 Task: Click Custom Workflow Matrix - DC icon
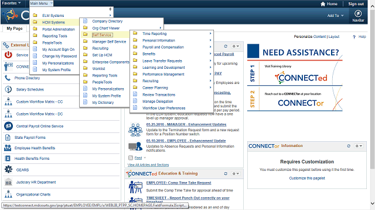coord(8,114)
